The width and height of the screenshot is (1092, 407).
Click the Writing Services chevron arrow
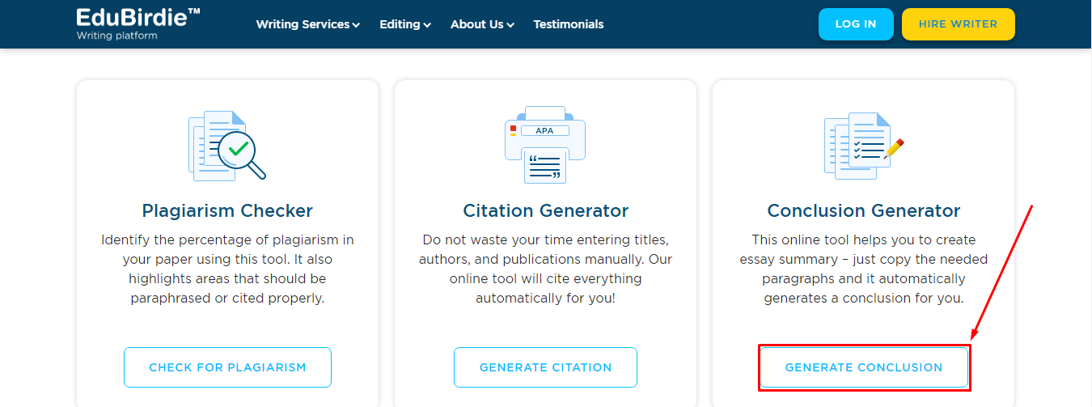click(x=356, y=25)
